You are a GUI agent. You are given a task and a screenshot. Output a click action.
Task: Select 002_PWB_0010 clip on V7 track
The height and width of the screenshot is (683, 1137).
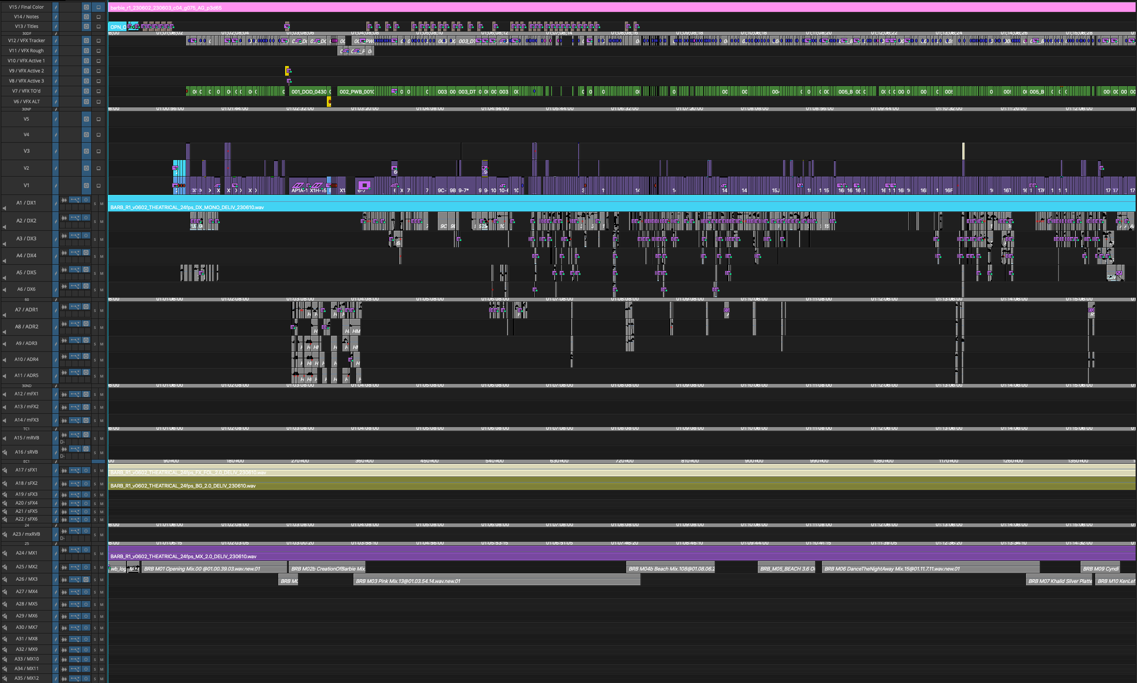356,92
